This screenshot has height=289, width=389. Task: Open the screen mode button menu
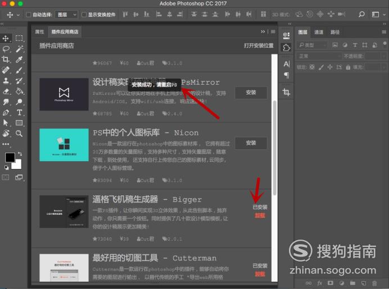point(19,177)
